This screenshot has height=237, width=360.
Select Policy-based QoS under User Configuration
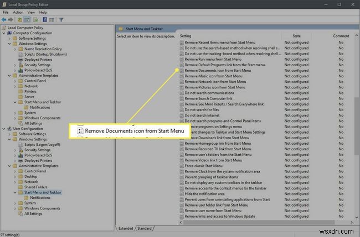tap(38, 155)
